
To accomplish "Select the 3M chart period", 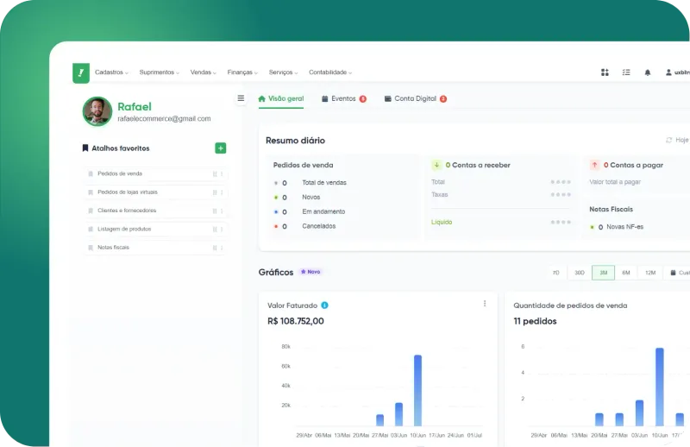I will coord(603,273).
